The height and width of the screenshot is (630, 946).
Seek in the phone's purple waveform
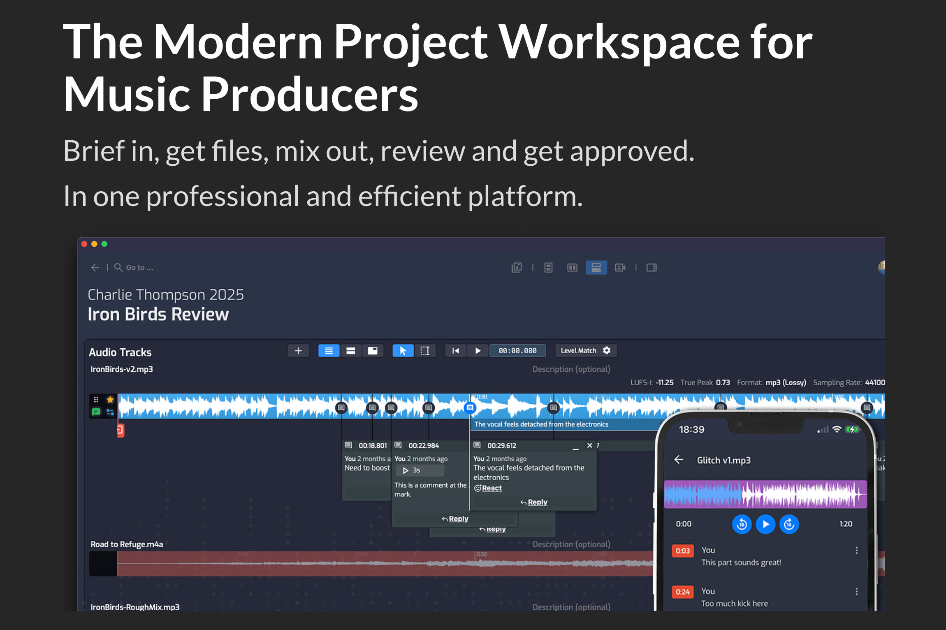[x=765, y=494]
